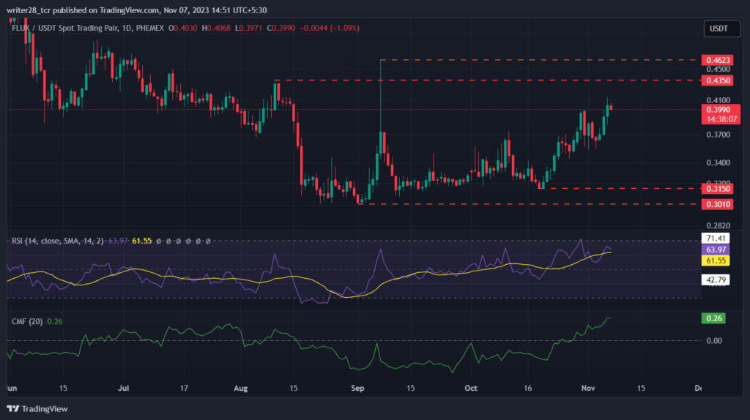Viewport: 750px width, 420px height.
Task: Click the 0.3700 price axis tick
Action: tap(719, 135)
